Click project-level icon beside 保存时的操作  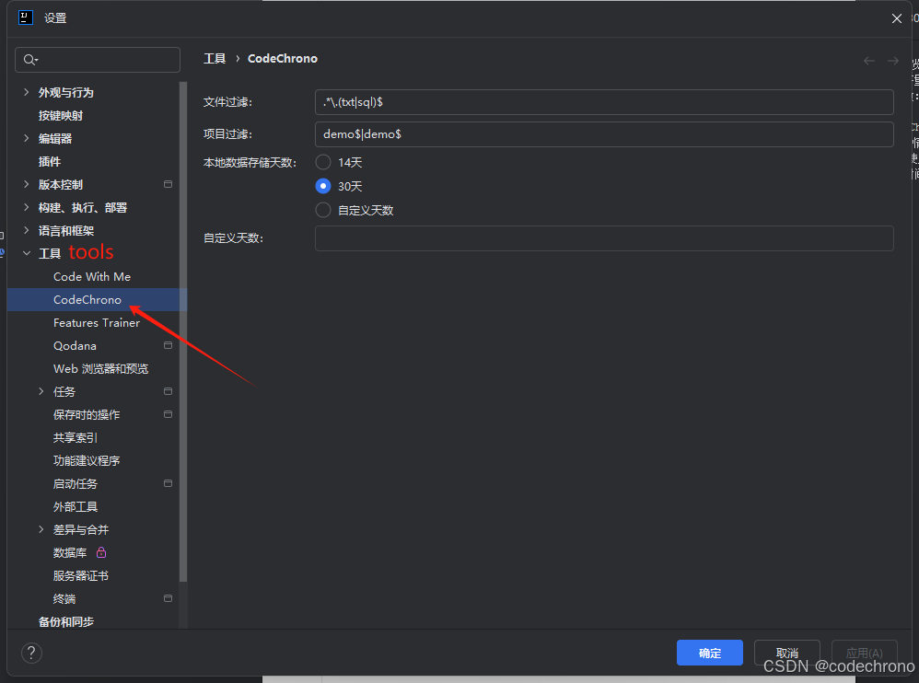point(168,415)
